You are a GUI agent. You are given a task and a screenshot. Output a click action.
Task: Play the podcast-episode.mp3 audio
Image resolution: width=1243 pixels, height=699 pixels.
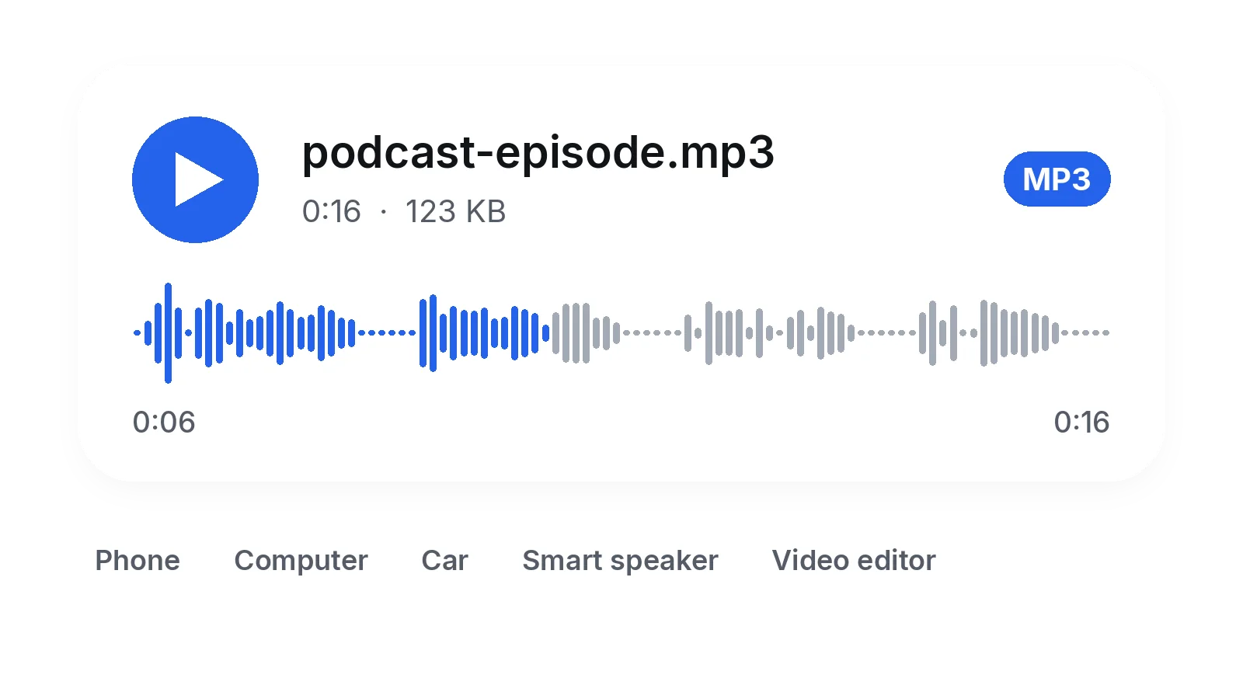[195, 179]
